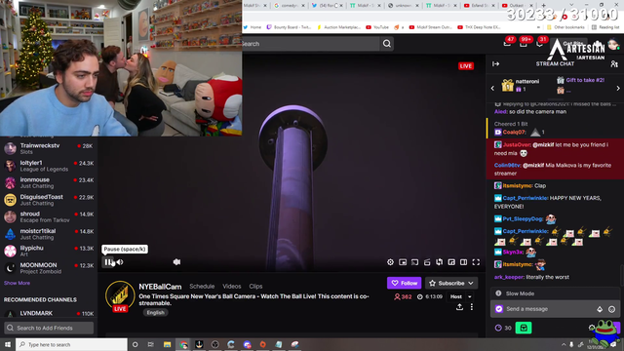
Task: Open notifications icon with 99+ badge
Action: pos(524,43)
